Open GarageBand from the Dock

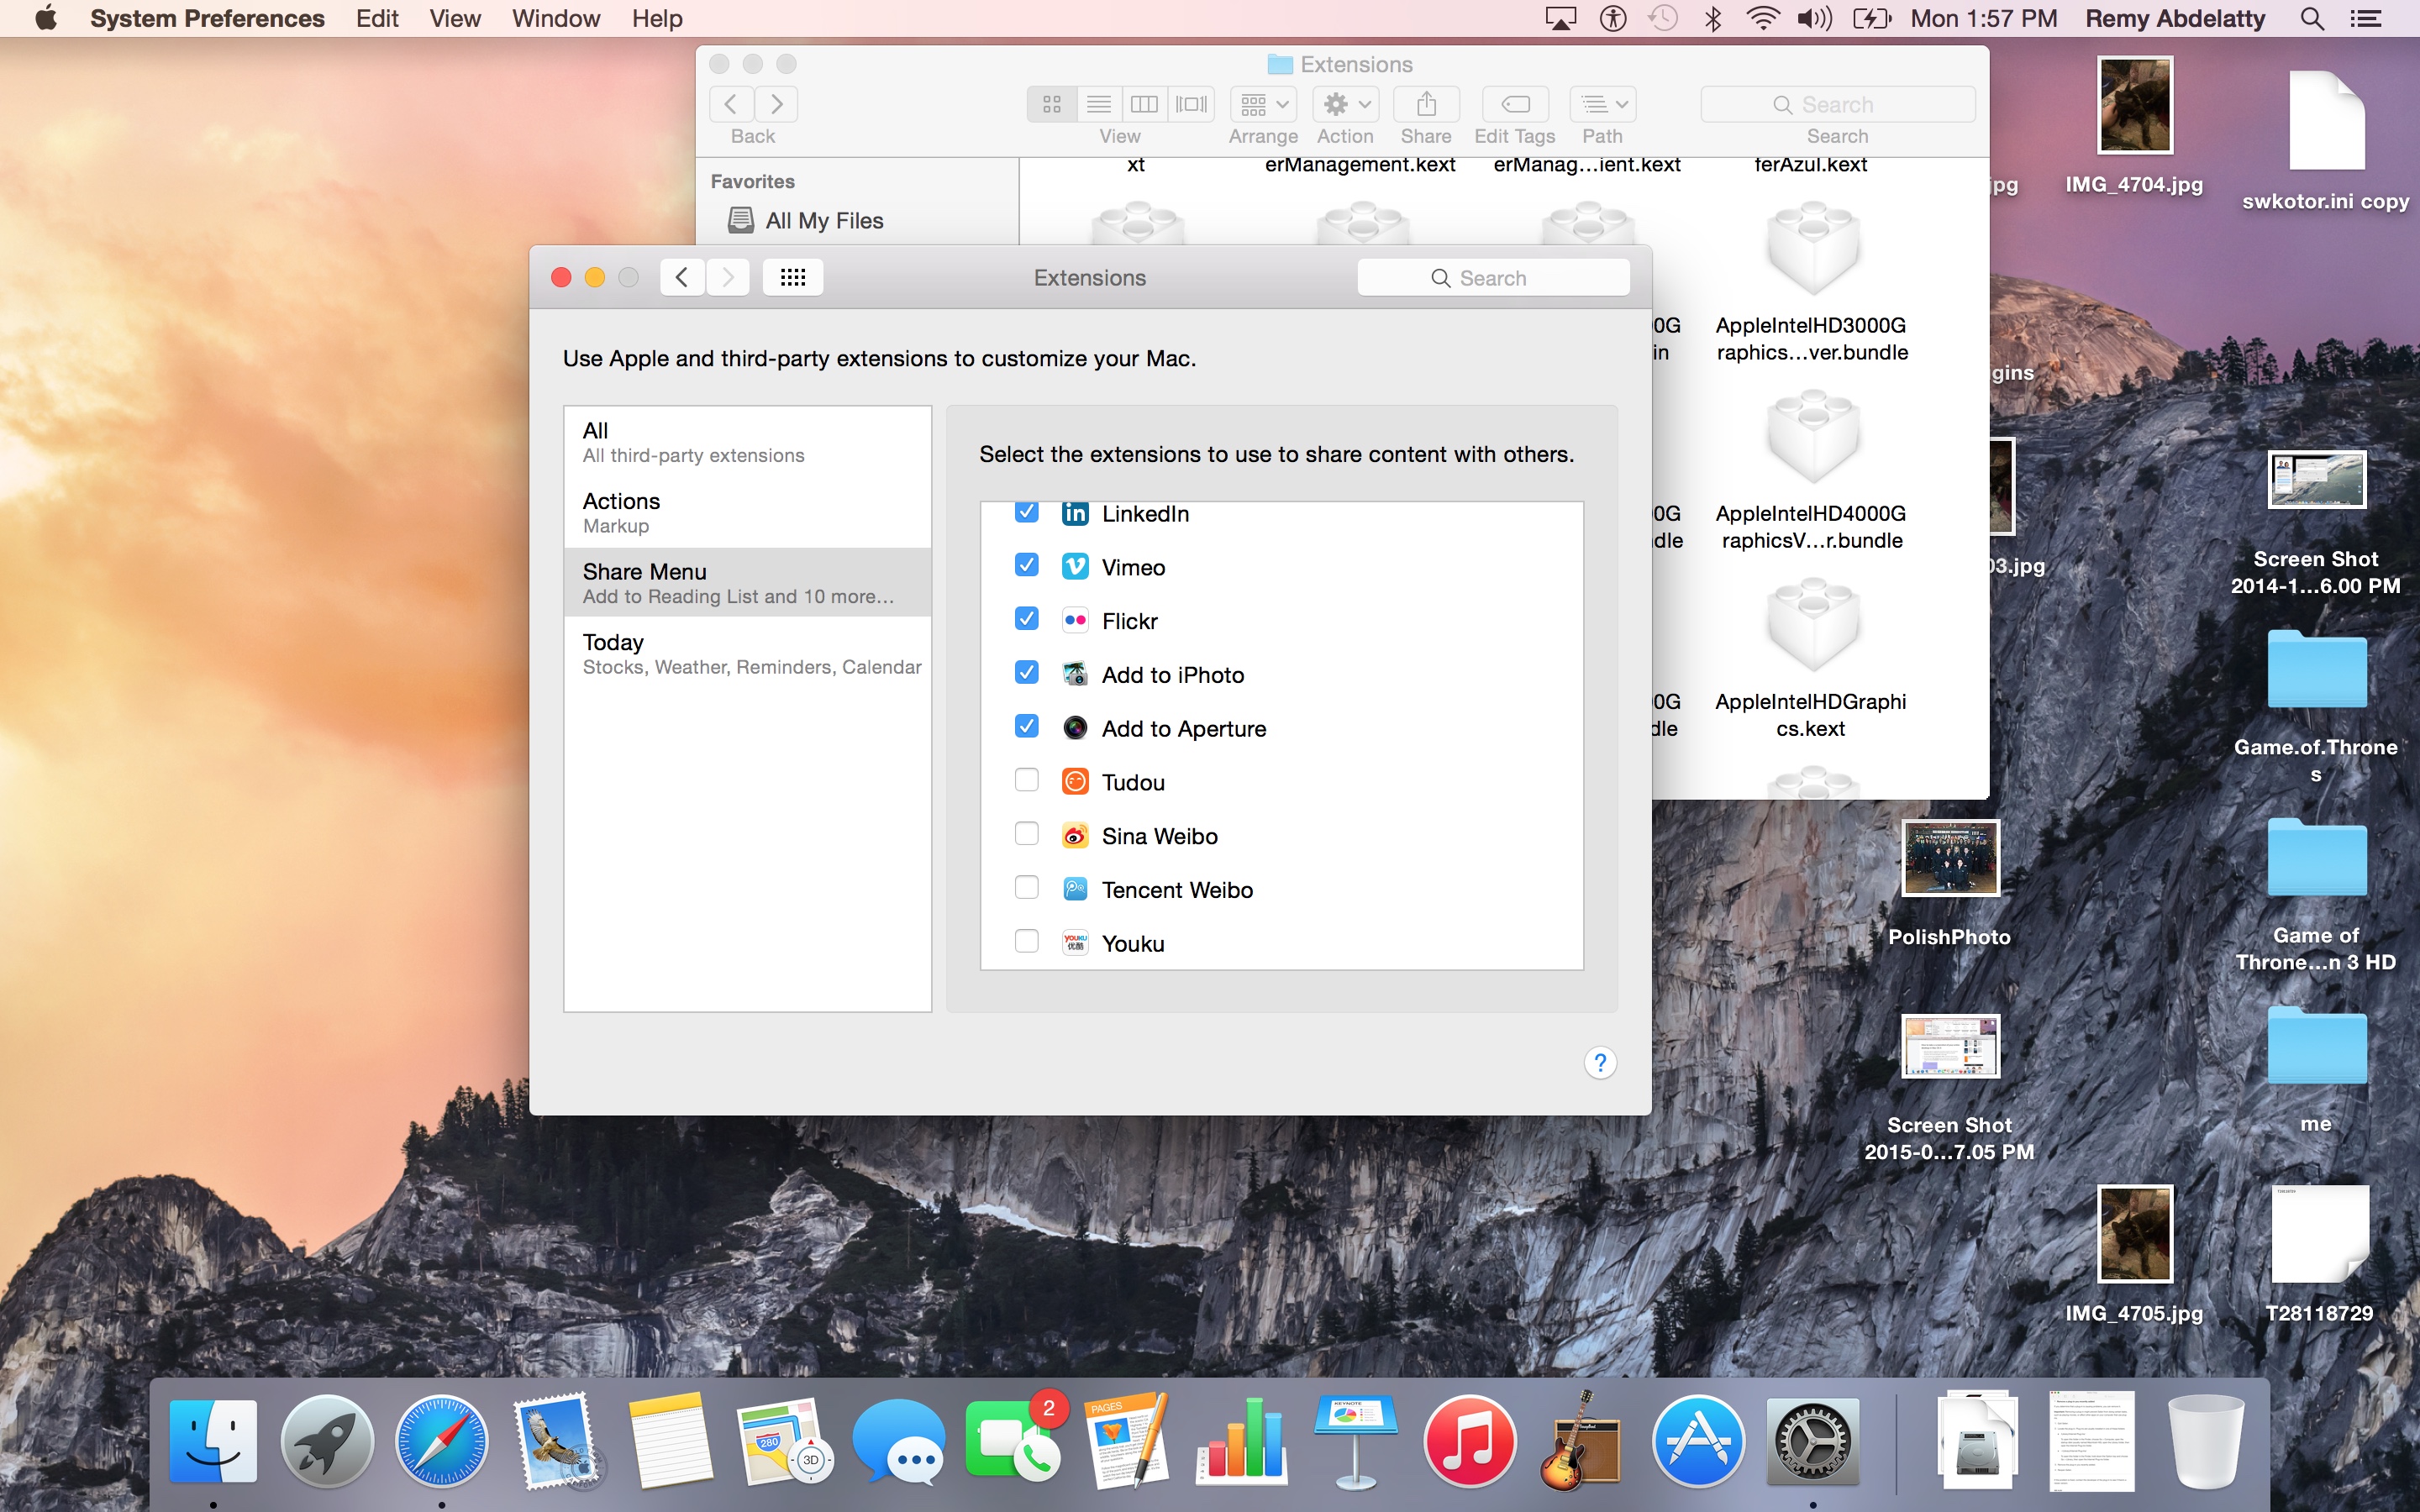tap(1581, 1441)
